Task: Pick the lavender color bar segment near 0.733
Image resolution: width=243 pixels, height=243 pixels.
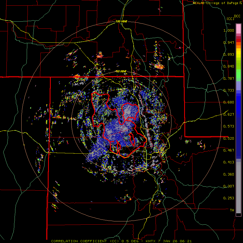Action: click(238, 86)
